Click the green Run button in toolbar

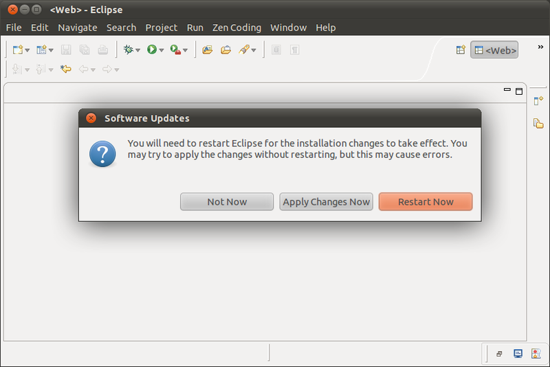tap(151, 49)
